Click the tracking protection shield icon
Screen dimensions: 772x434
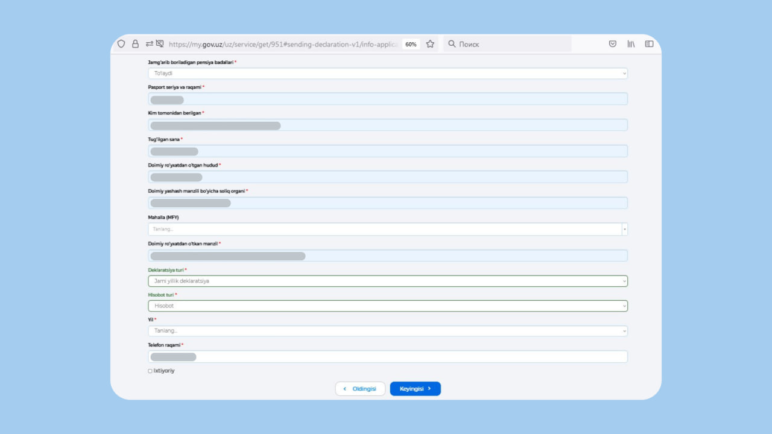[121, 44]
